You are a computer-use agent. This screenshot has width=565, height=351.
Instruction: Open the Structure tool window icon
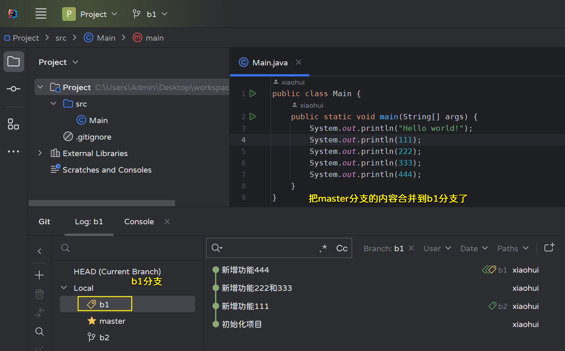click(x=13, y=124)
